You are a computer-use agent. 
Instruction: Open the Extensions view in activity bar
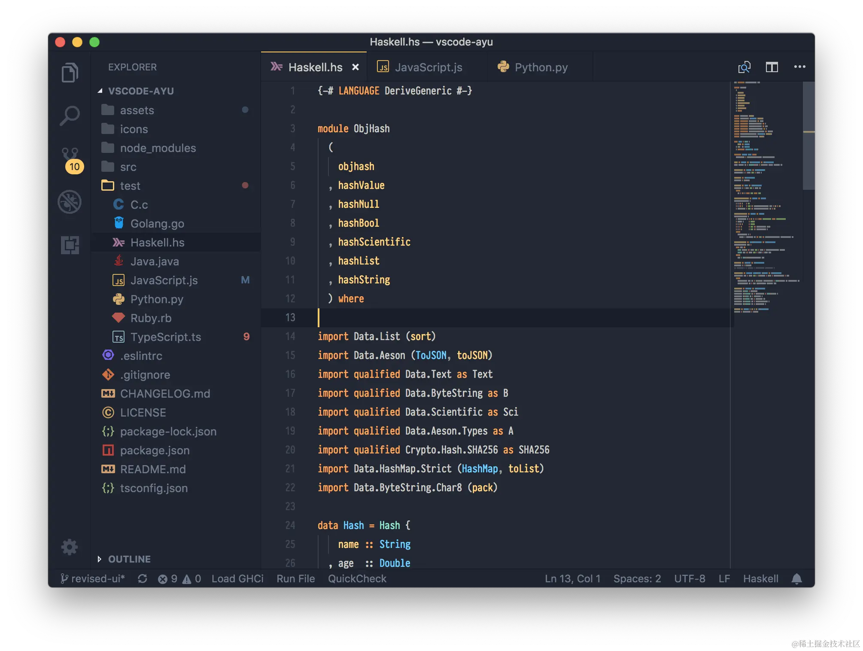click(x=70, y=245)
